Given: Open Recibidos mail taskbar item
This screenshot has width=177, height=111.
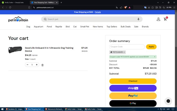Looking at the screenshot, I should pos(14,109).
